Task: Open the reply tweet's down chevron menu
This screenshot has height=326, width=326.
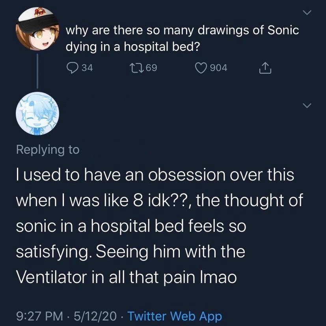Action: (307, 105)
